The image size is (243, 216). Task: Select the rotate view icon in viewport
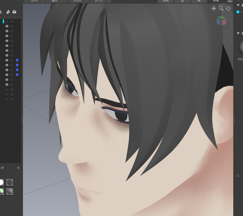point(228,8)
